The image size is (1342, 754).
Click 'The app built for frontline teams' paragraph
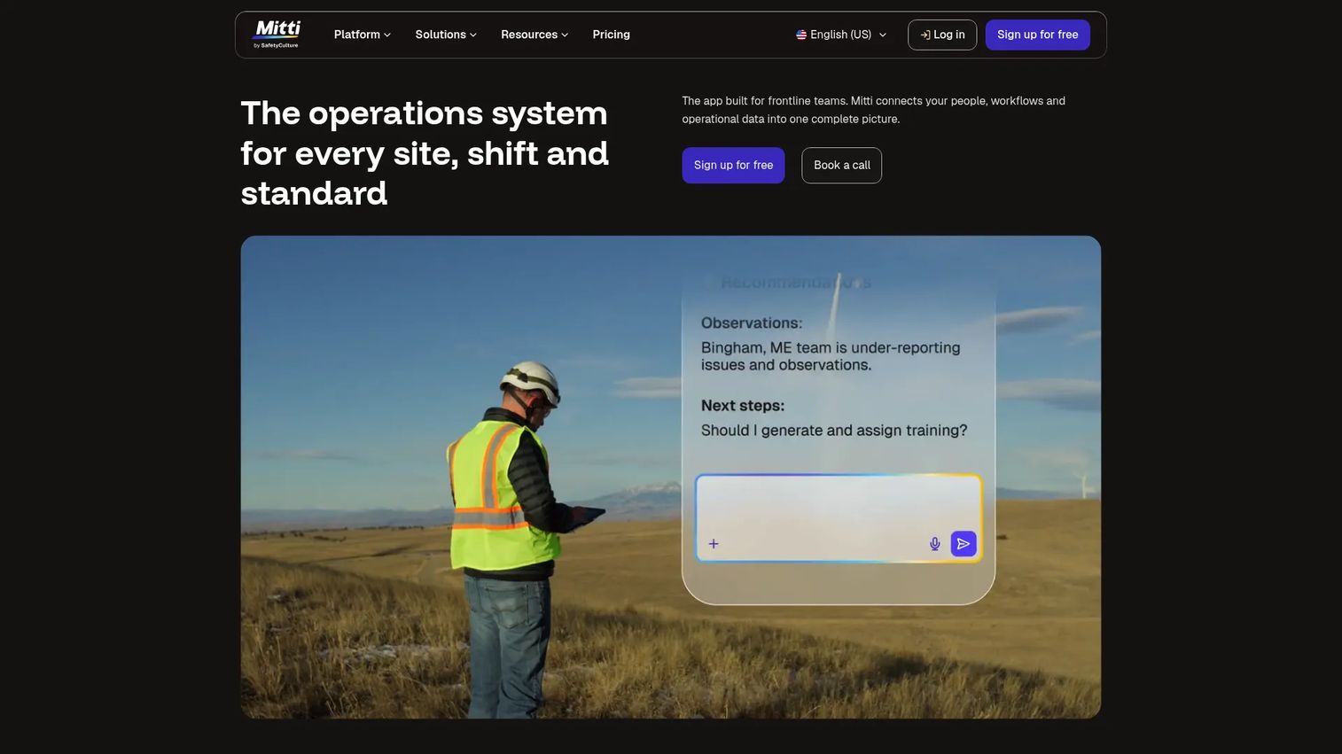pos(873,110)
